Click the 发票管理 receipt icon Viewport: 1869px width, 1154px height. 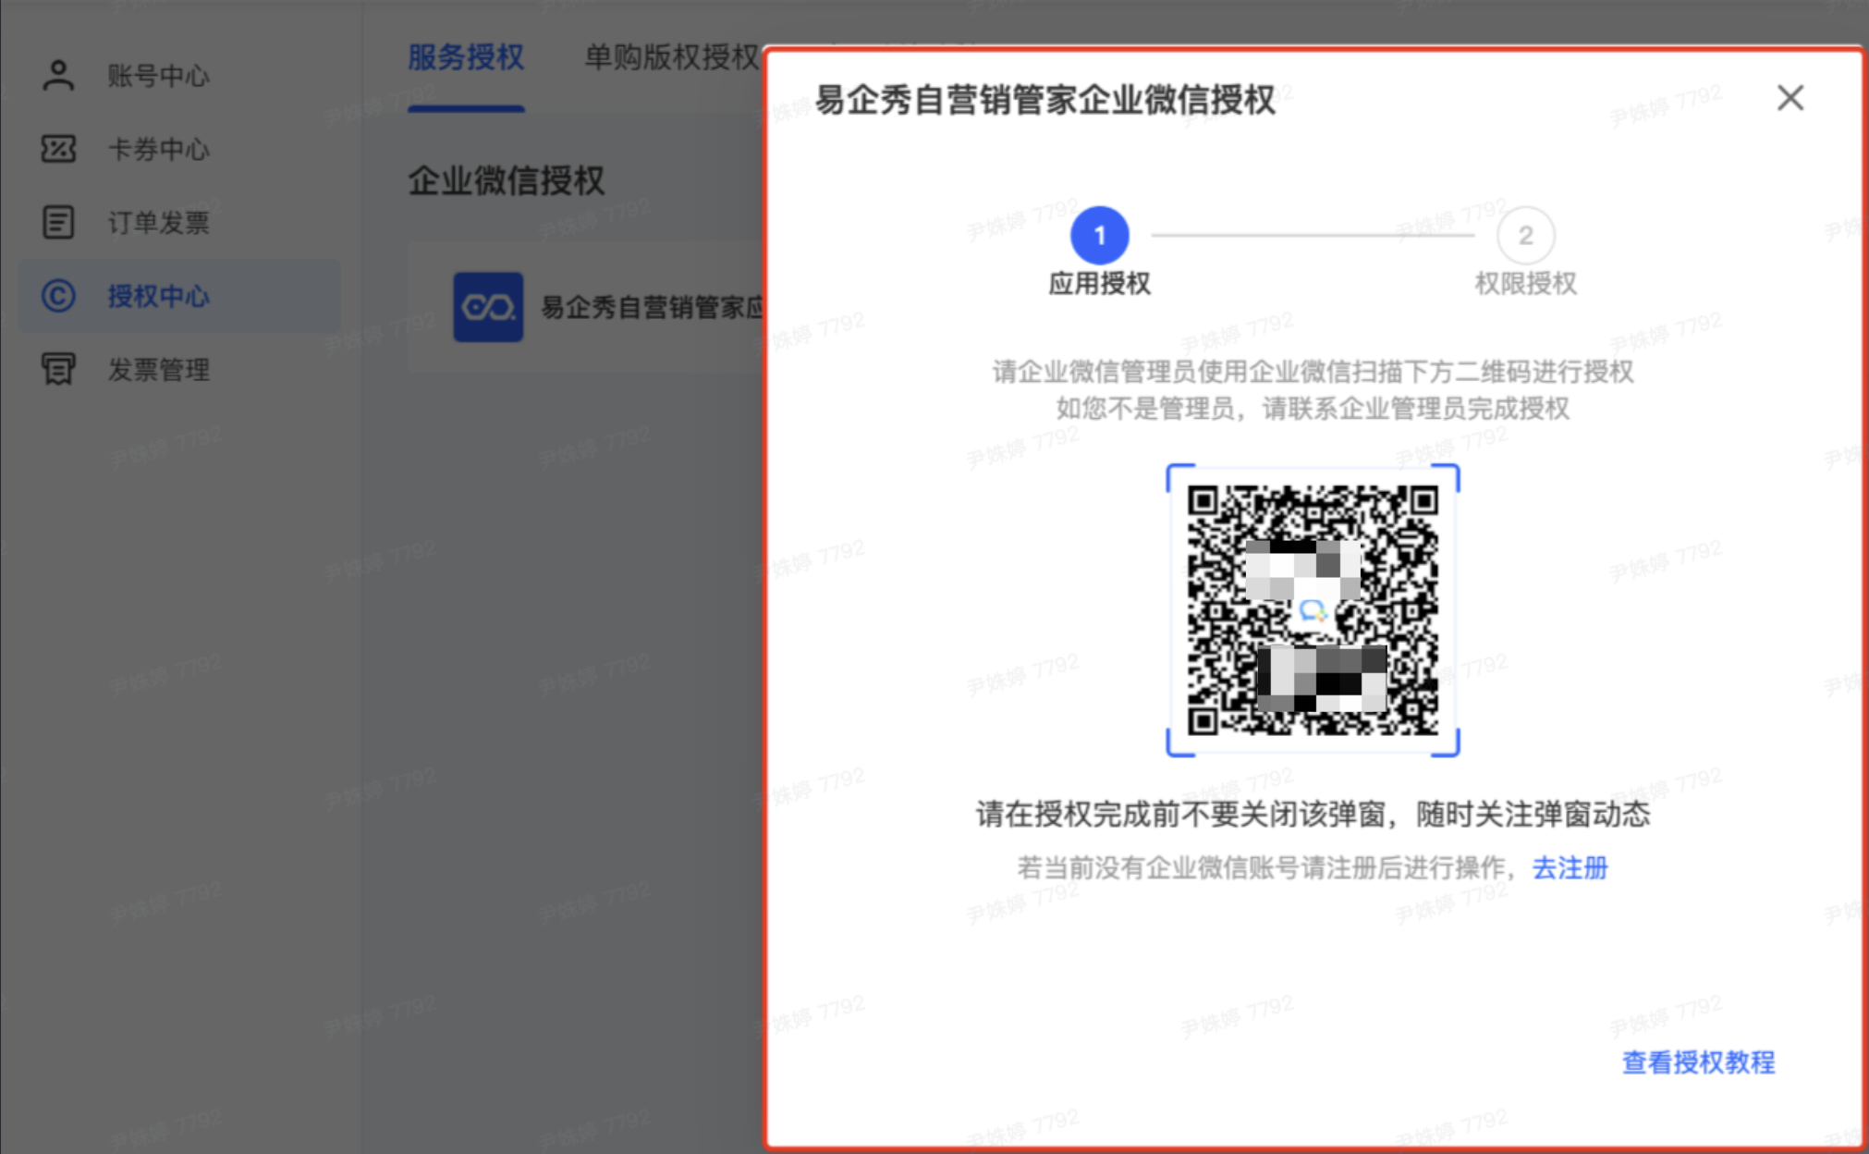[58, 369]
